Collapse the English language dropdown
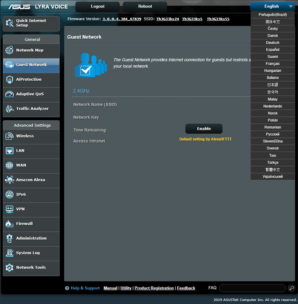The height and width of the screenshot is (304, 298). pyautogui.click(x=272, y=7)
